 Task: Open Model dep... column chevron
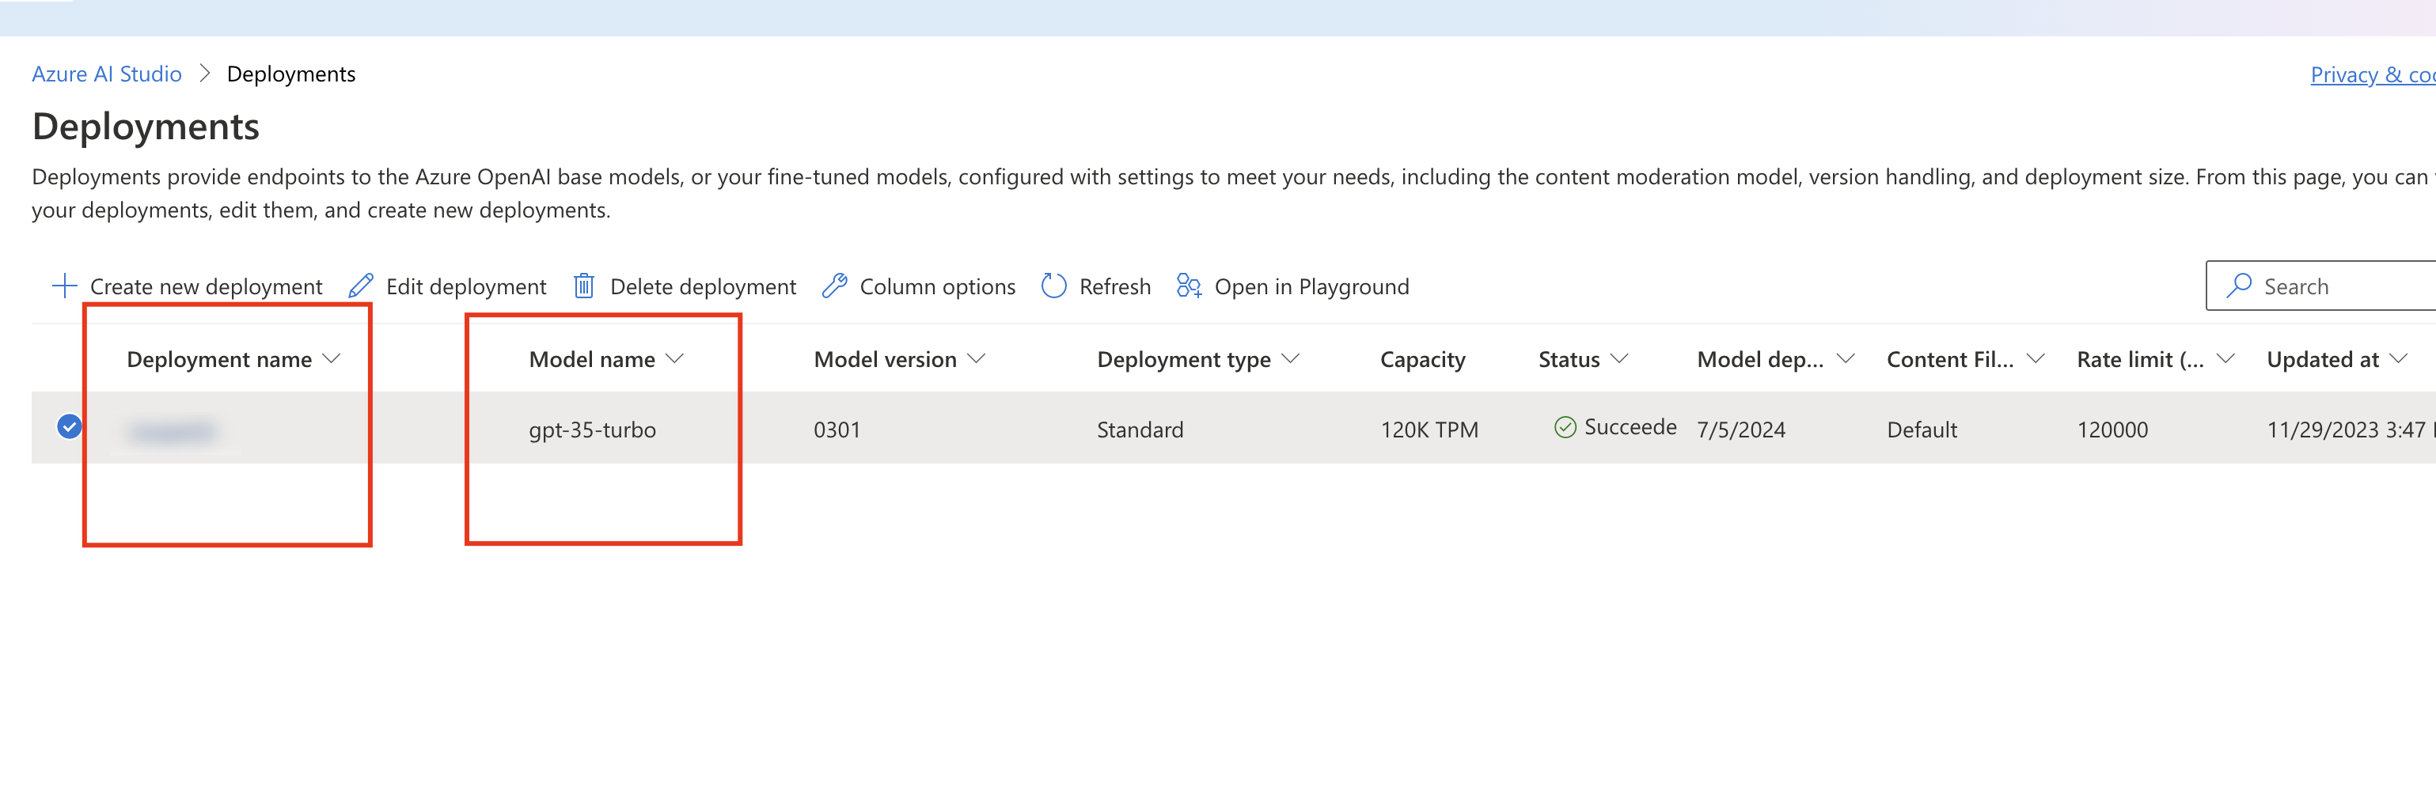click(1846, 359)
